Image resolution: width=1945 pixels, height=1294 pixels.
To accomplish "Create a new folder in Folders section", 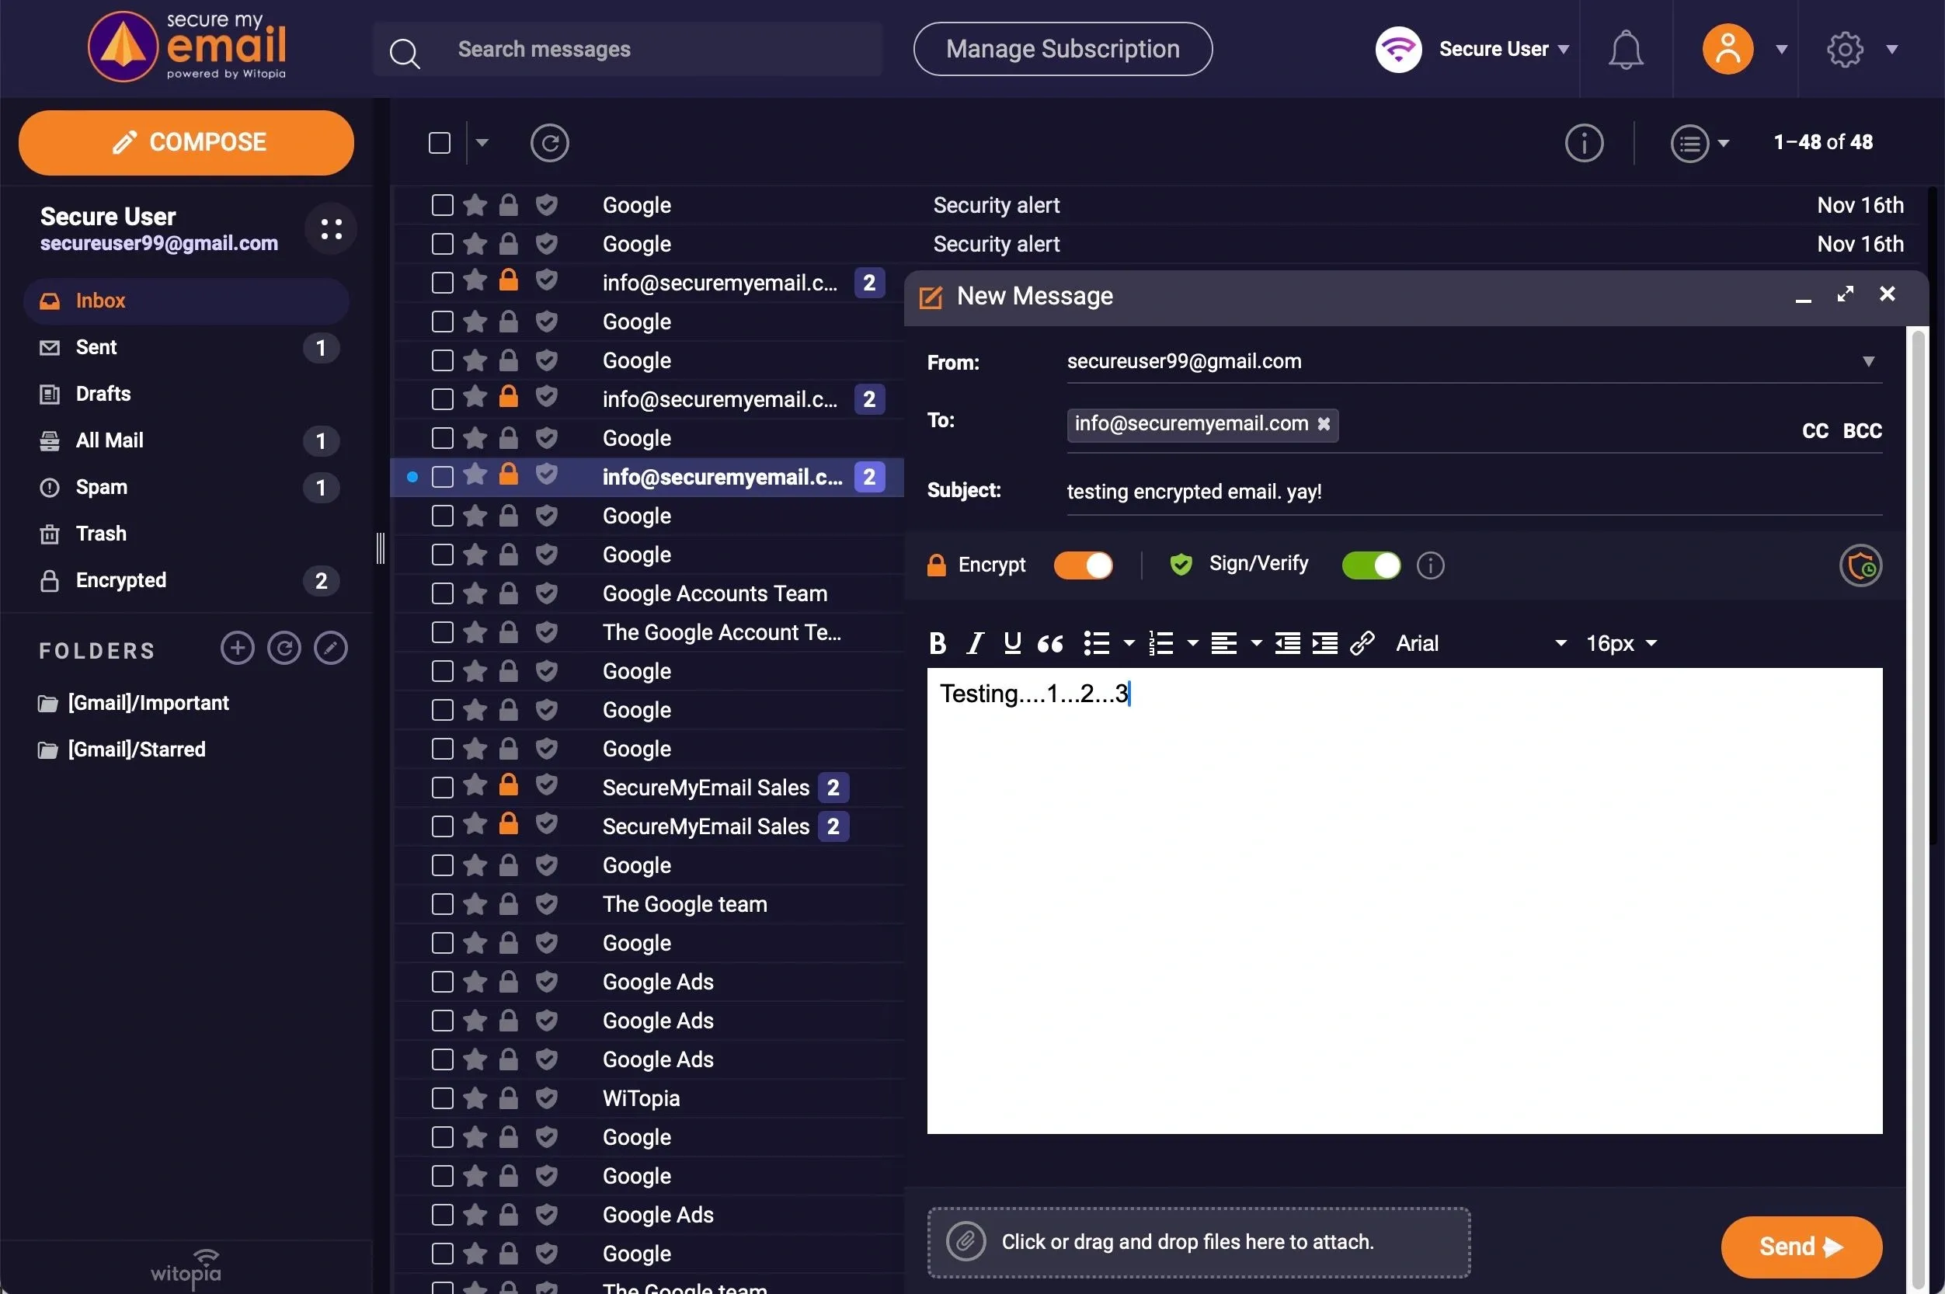I will [236, 647].
